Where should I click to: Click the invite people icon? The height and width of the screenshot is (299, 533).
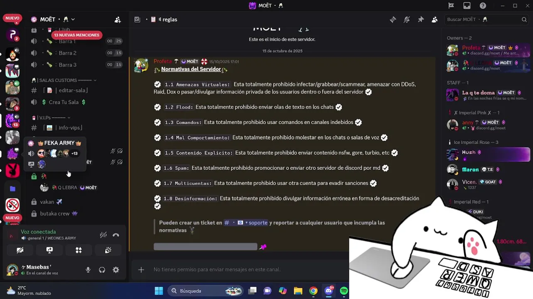pos(118,20)
